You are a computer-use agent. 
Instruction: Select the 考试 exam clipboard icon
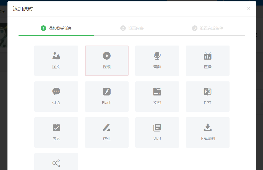[56, 127]
